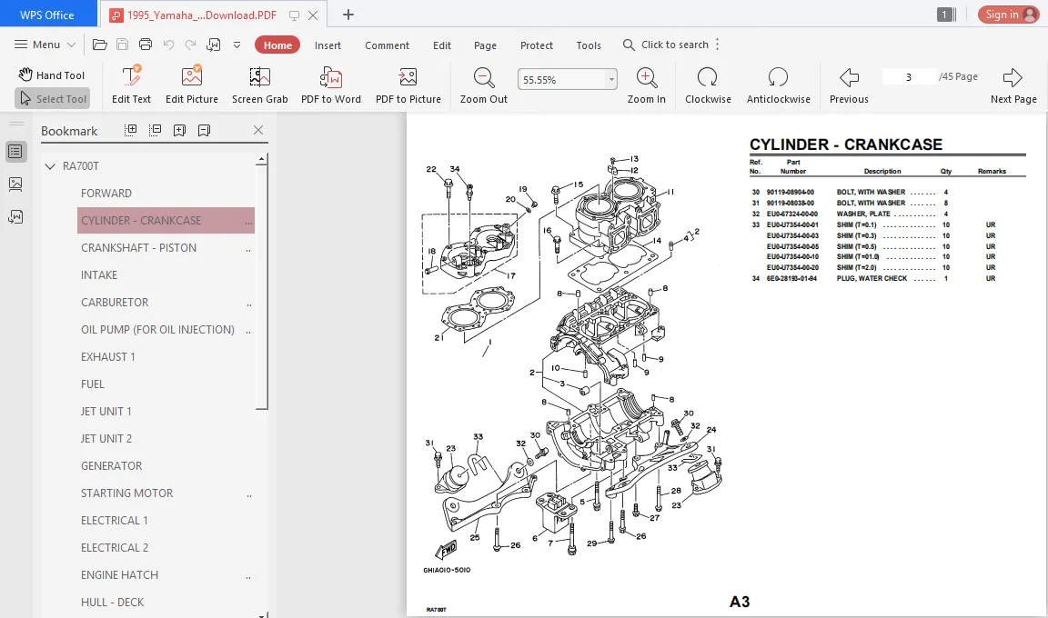Click the bookmark list scrollbar thumb
The width and height of the screenshot is (1048, 618).
click(x=263, y=288)
